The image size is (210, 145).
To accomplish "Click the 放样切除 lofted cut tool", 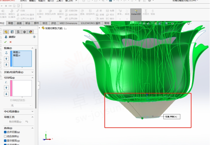I will pos(71,15).
